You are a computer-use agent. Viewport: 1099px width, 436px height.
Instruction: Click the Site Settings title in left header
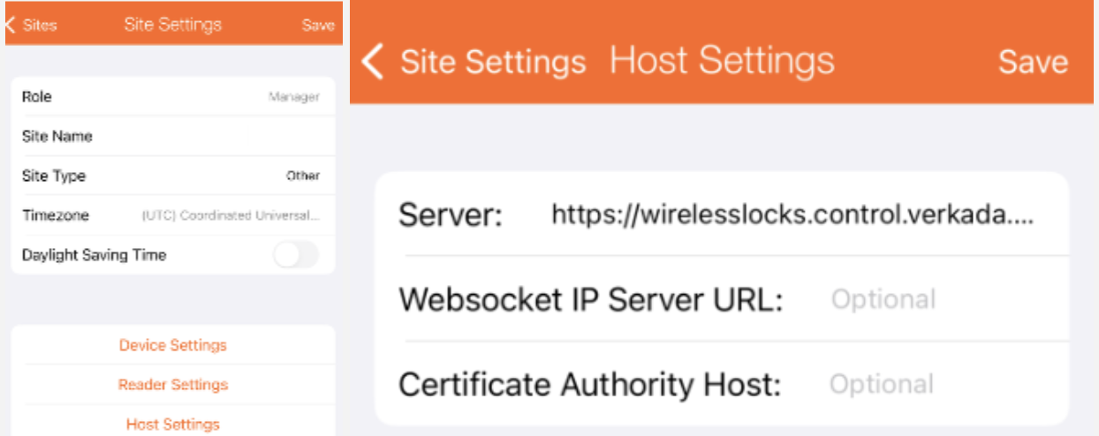click(x=173, y=25)
